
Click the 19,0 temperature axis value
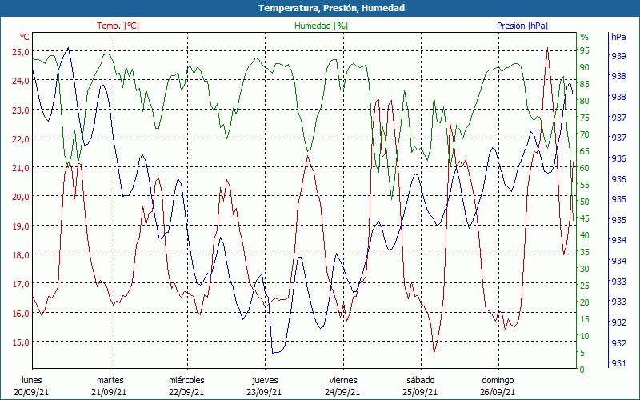click(22, 226)
